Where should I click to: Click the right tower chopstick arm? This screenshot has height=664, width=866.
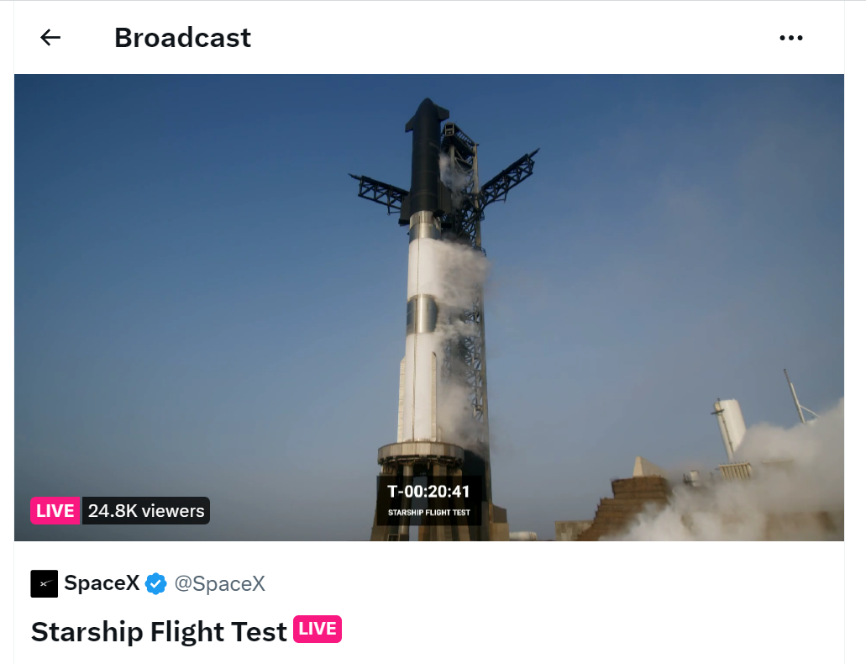[509, 176]
